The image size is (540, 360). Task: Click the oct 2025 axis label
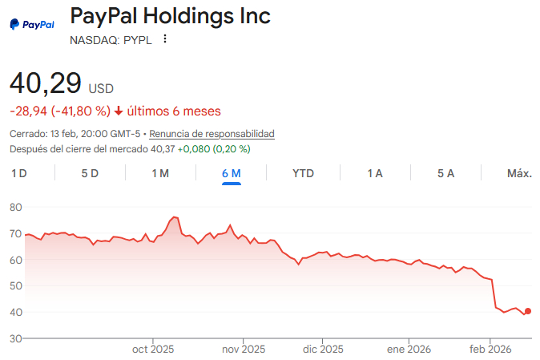point(152,349)
